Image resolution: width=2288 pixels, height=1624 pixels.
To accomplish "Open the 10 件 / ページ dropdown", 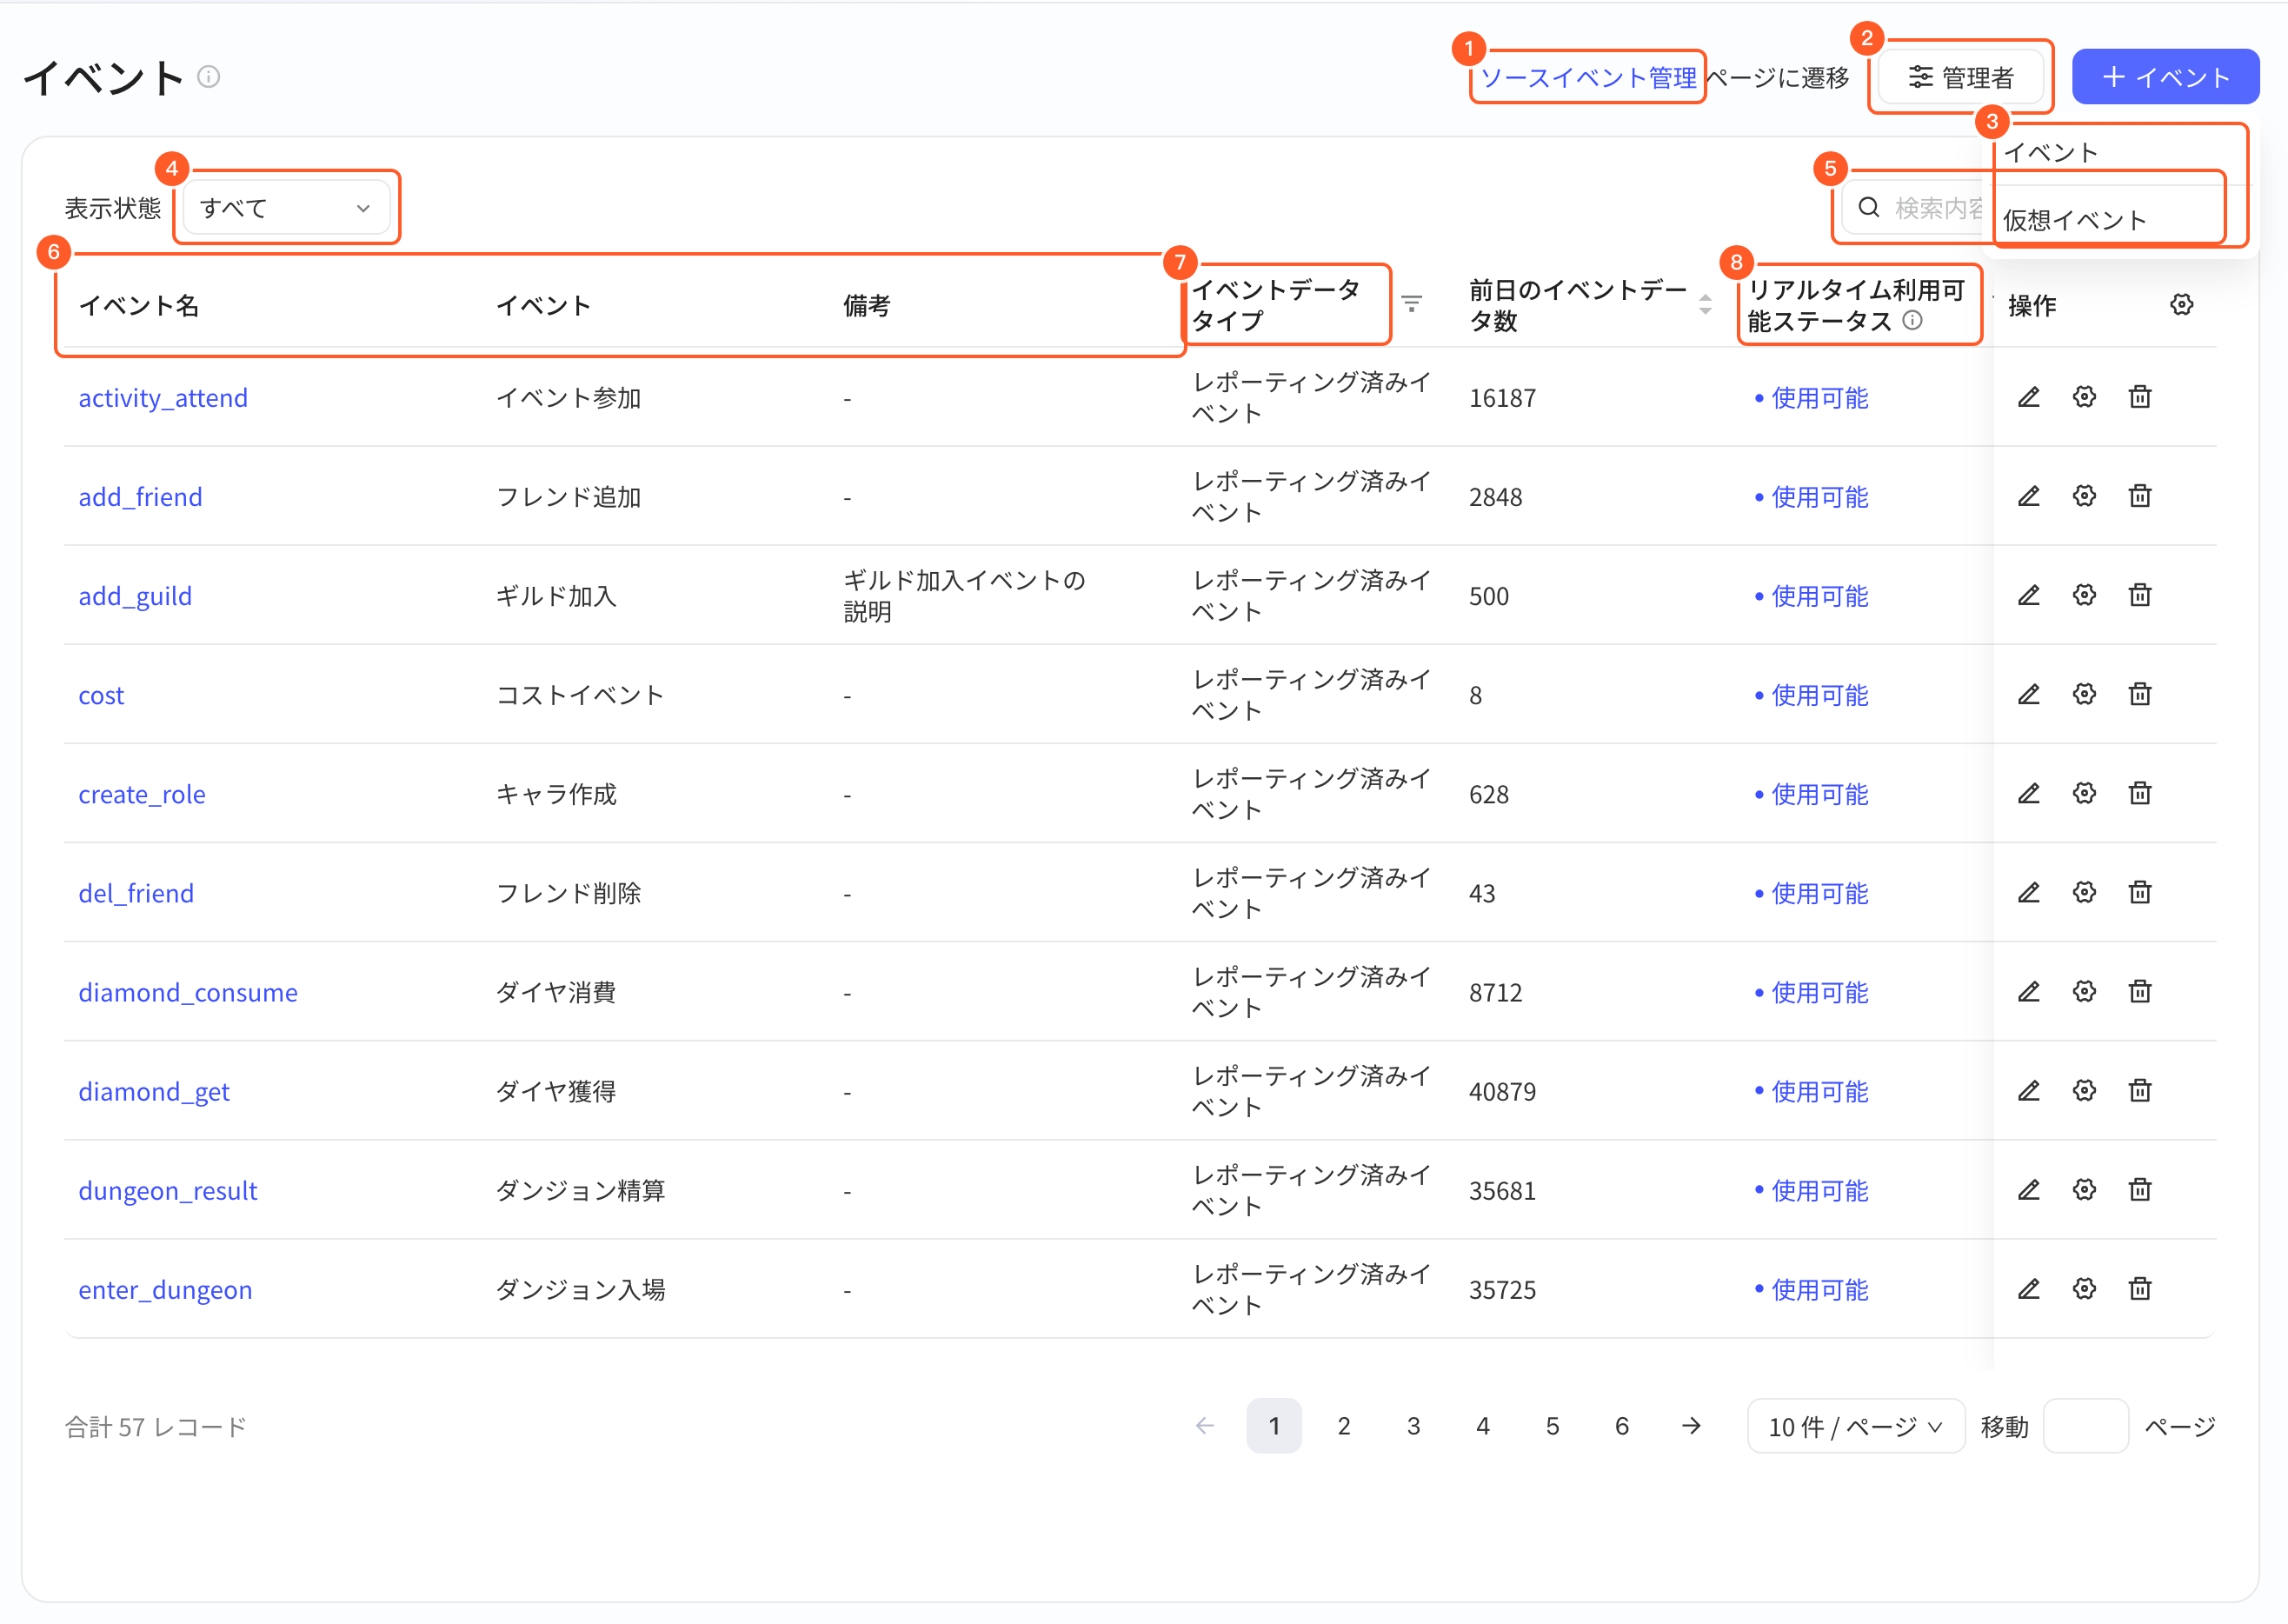I will click(1855, 1426).
